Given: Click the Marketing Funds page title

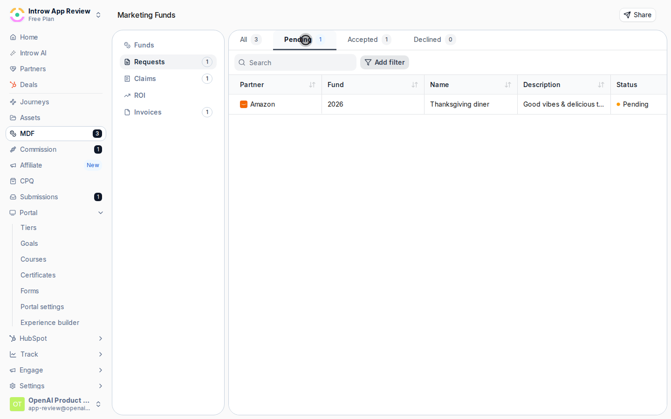Looking at the screenshot, I should pyautogui.click(x=146, y=15).
